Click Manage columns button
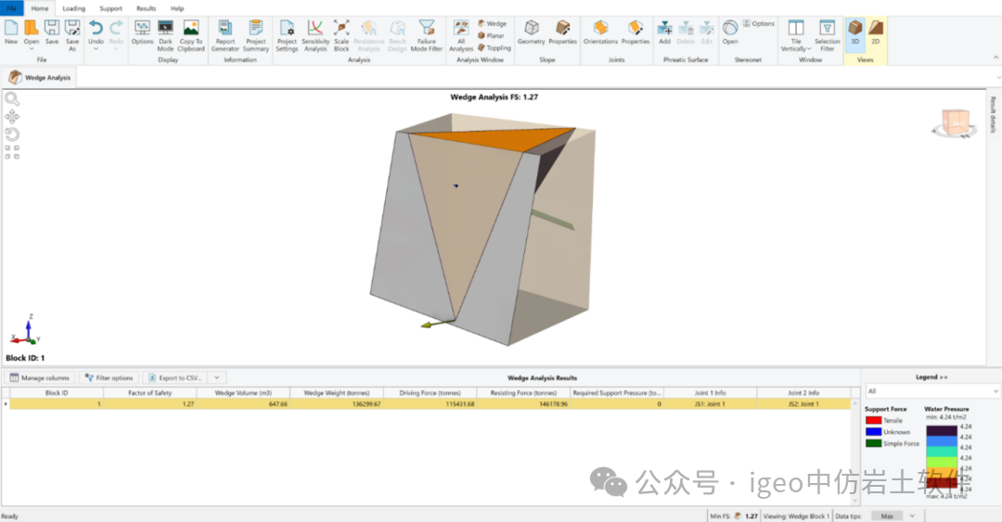Image resolution: width=1002 pixels, height=522 pixels. (x=40, y=377)
